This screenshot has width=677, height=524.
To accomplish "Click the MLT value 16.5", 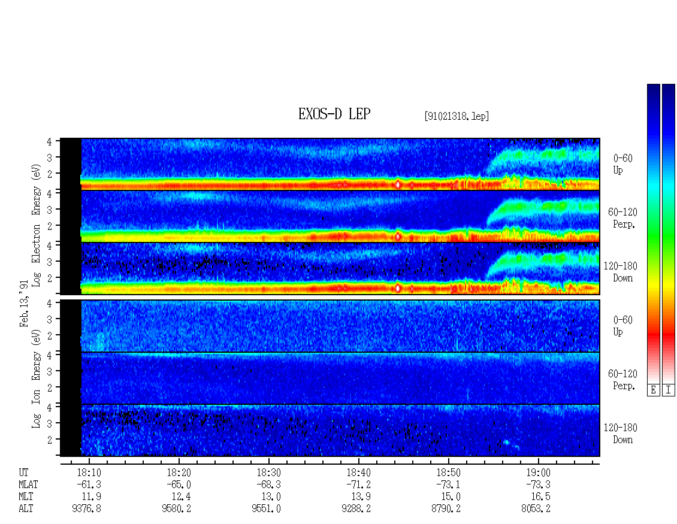I will (540, 496).
